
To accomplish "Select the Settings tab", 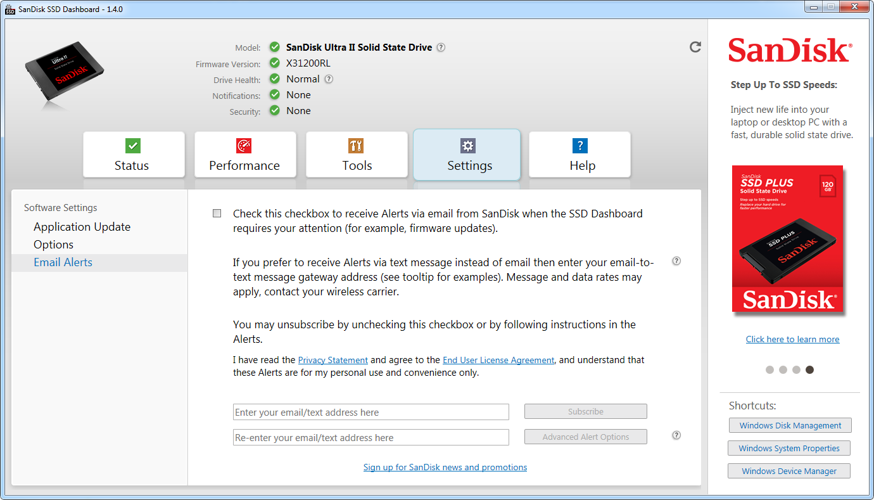I will tap(467, 155).
